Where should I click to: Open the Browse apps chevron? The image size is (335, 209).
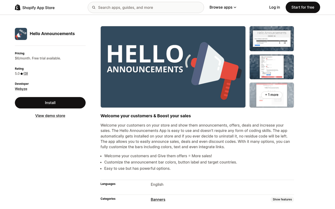234,8
